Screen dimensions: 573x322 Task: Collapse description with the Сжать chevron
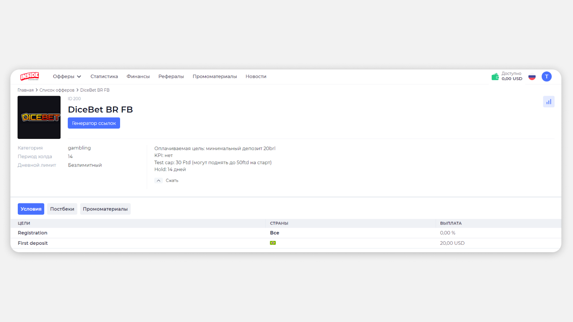(158, 181)
